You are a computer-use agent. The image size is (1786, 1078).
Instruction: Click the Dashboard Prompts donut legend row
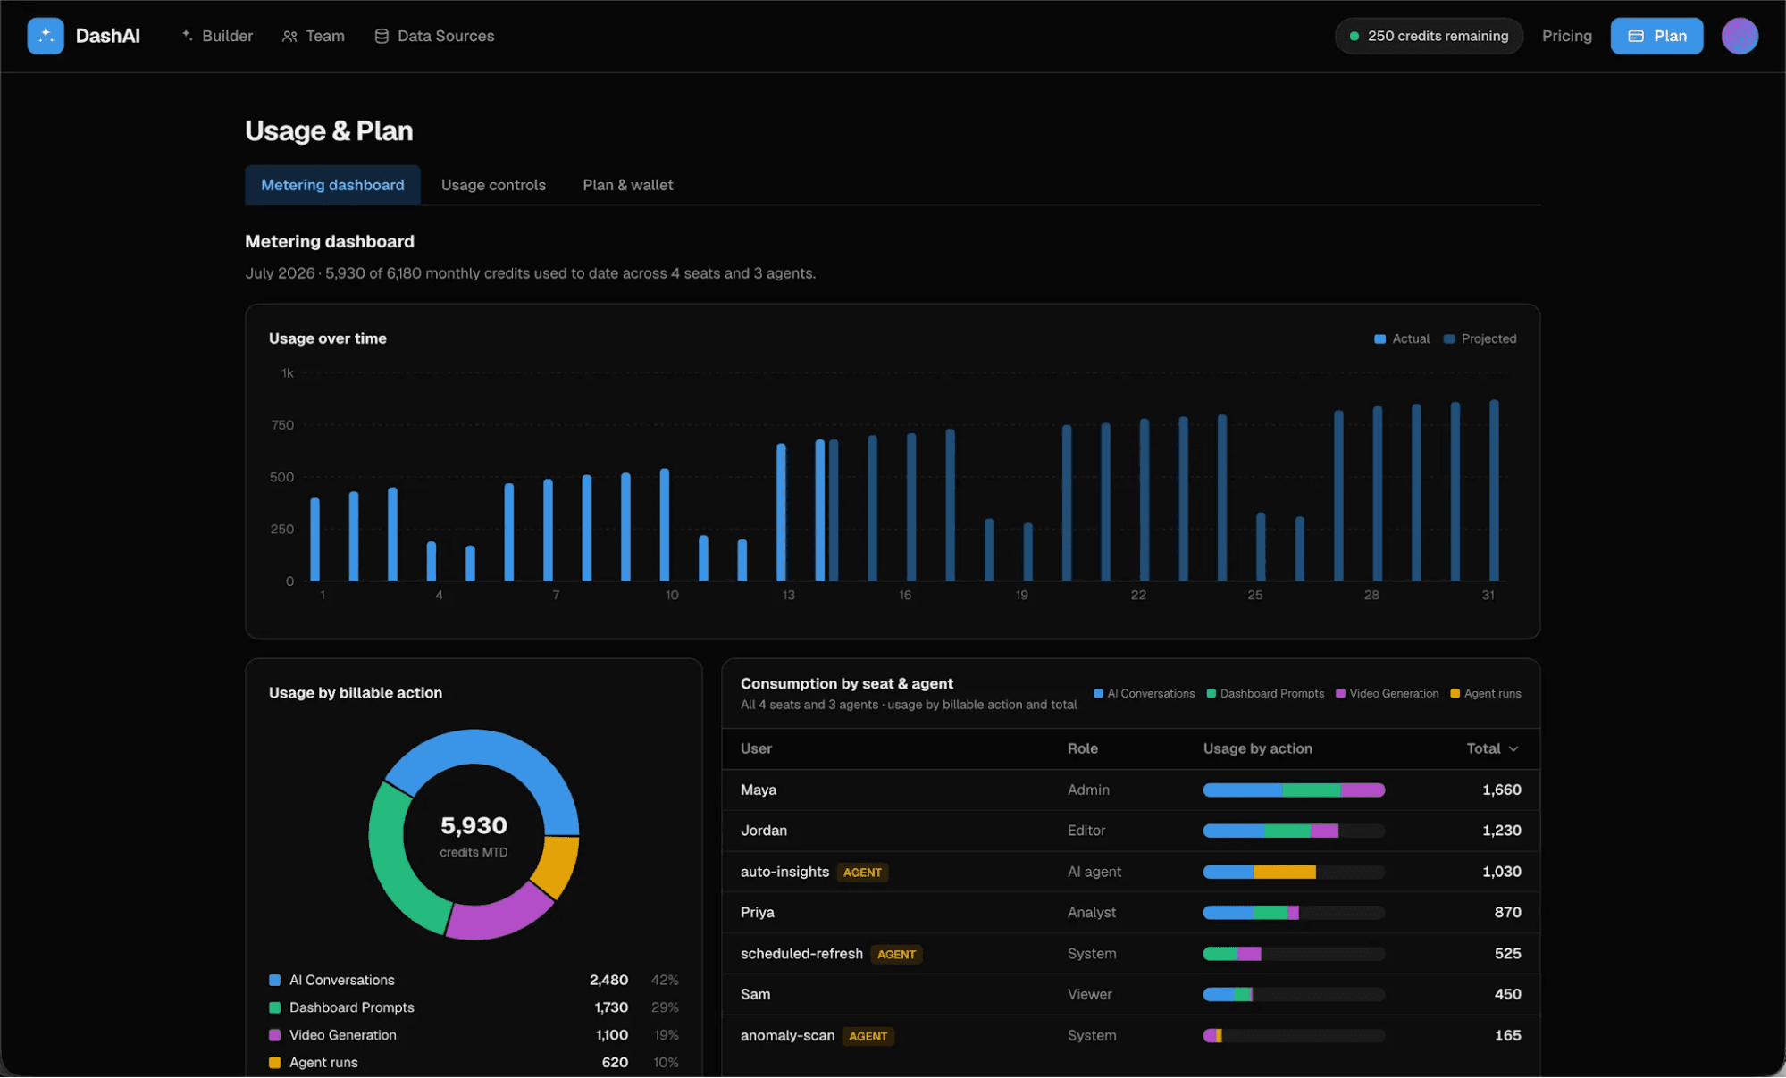coord(474,1008)
